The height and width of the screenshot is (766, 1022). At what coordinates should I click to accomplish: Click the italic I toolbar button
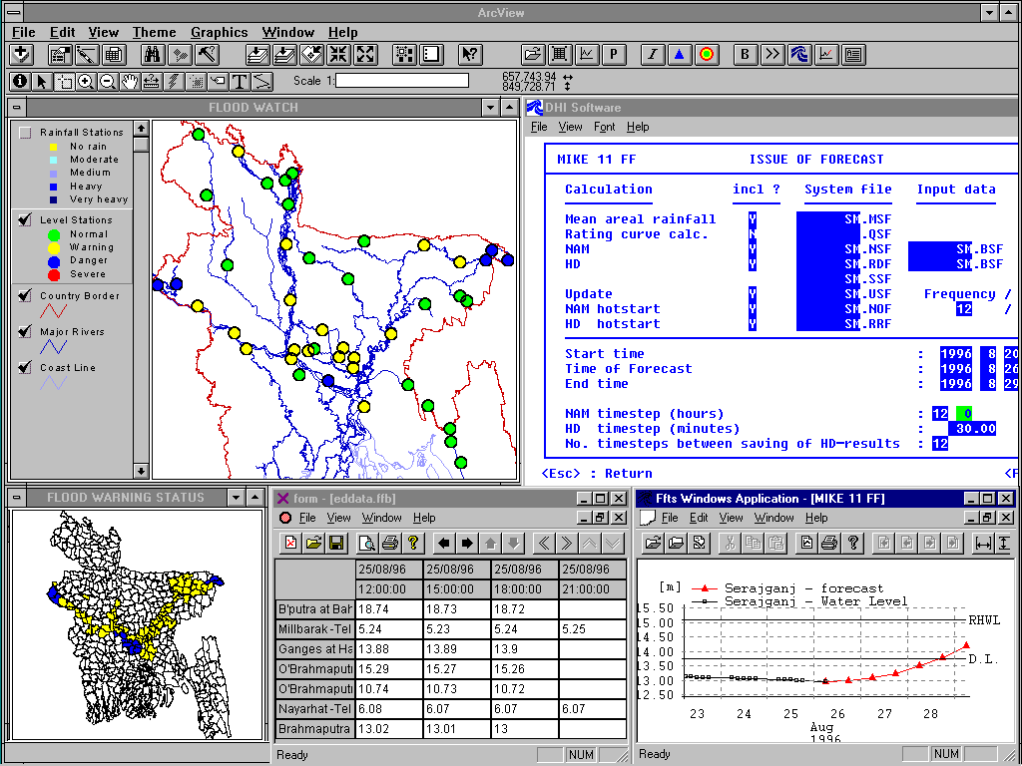pyautogui.click(x=652, y=55)
